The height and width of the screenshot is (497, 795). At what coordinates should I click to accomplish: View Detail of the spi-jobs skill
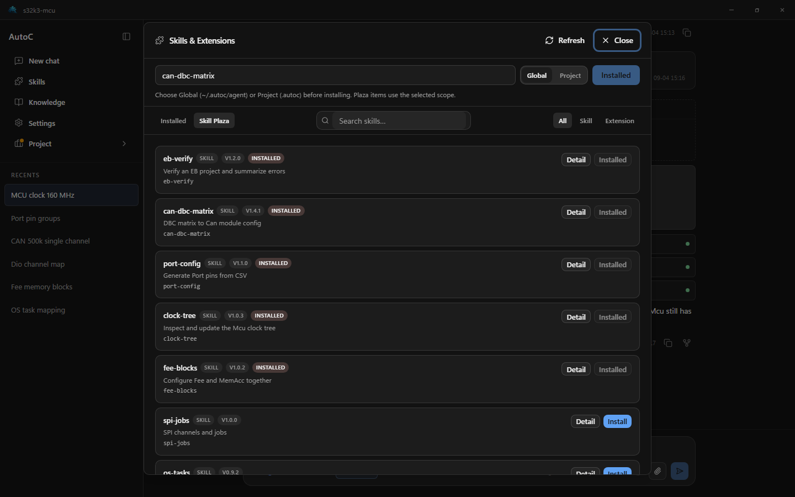click(585, 421)
